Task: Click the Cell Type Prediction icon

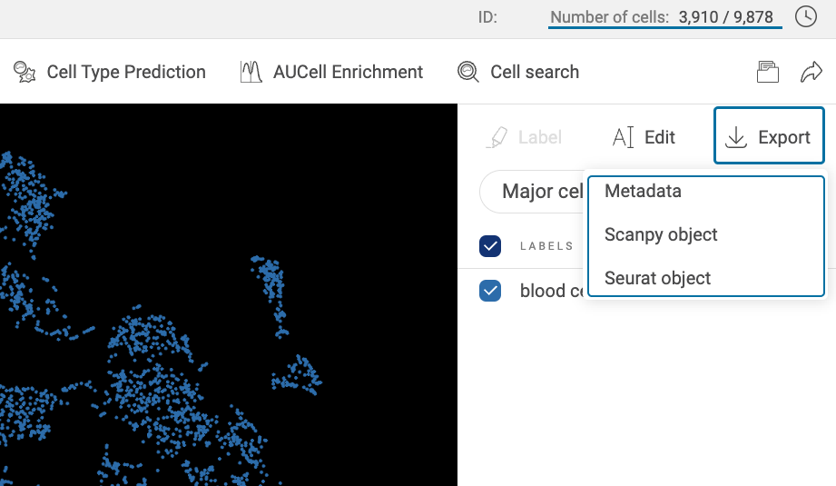Action: click(25, 73)
